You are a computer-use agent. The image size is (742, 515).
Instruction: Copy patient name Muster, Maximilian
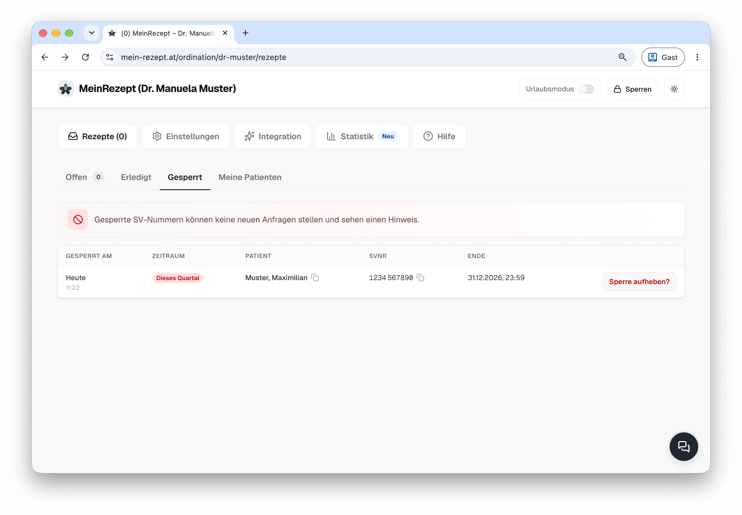315,278
